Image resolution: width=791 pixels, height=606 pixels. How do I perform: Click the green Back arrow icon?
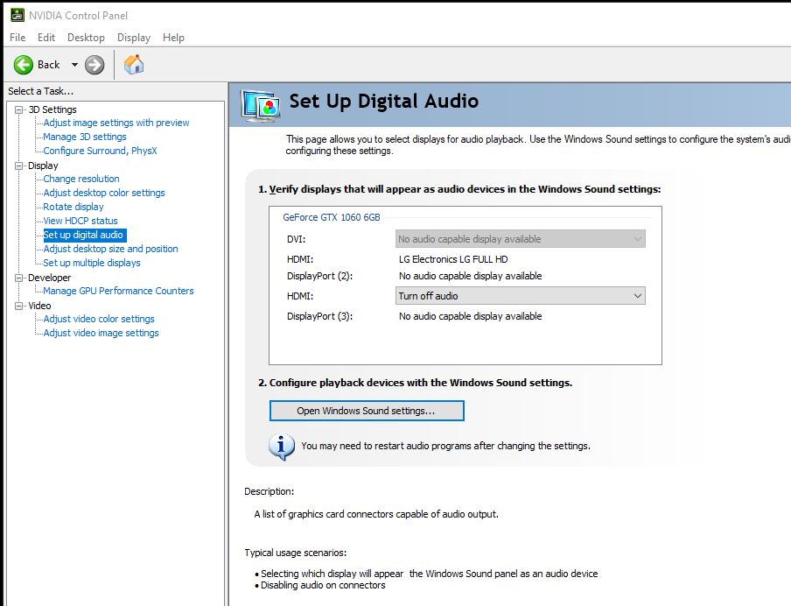click(24, 65)
